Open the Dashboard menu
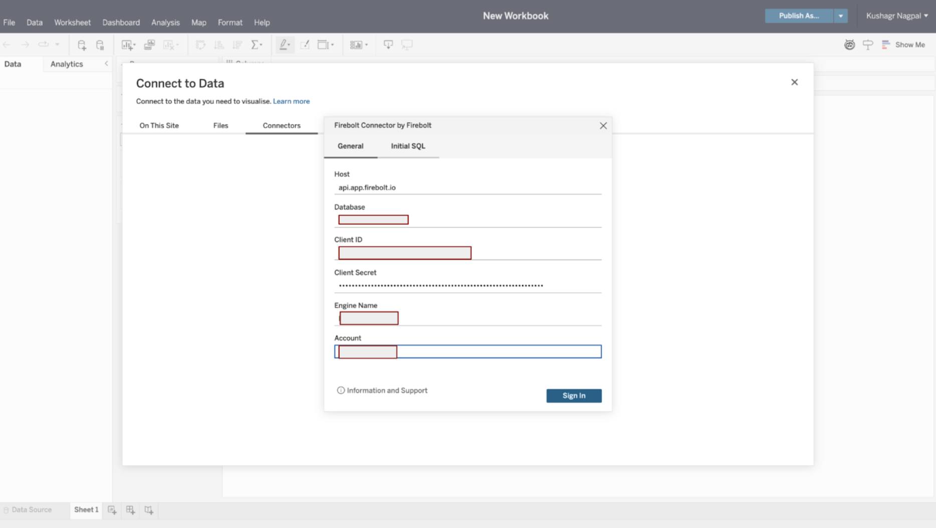This screenshot has width=936, height=528. 121,23
